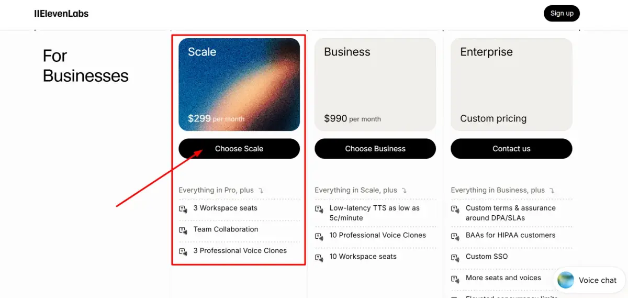Viewport: 628px width, 298px height.
Task: Click the ElevenLabs logo
Action: [61, 14]
